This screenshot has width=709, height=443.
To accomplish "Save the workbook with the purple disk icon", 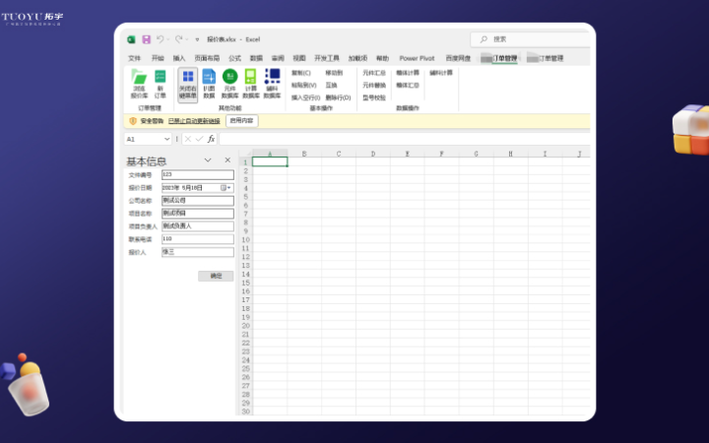I will point(146,39).
